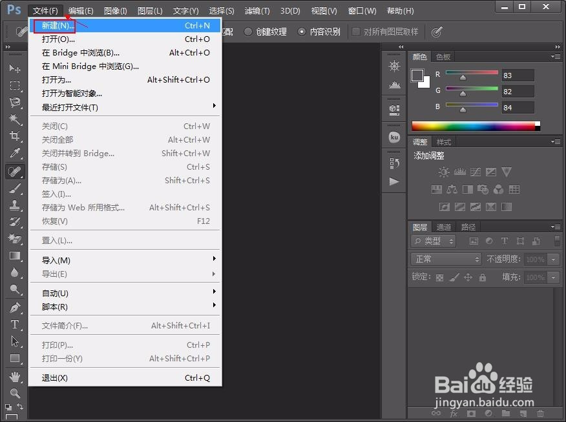Select the Gradient tool

pyautogui.click(x=15, y=256)
